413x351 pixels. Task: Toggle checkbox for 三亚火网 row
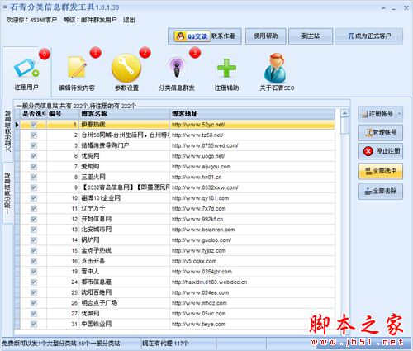coord(34,177)
